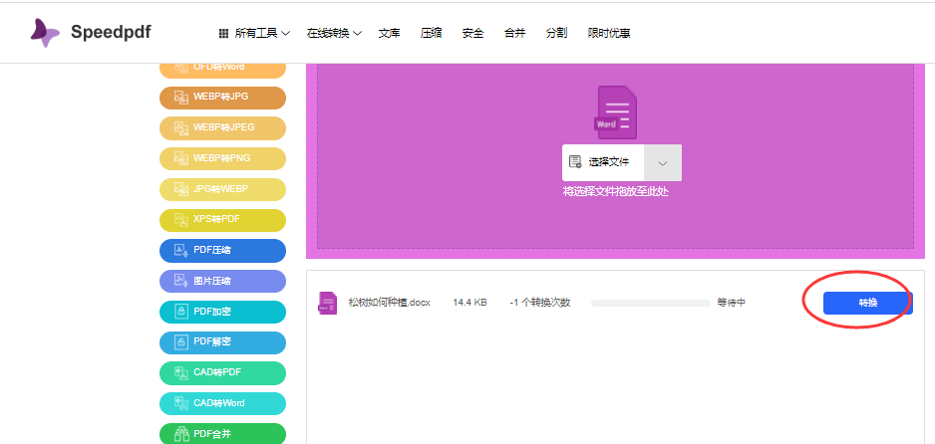Choose the JPG转WEBP sidebar tool
Screen dimensions: 935x444
(222, 189)
